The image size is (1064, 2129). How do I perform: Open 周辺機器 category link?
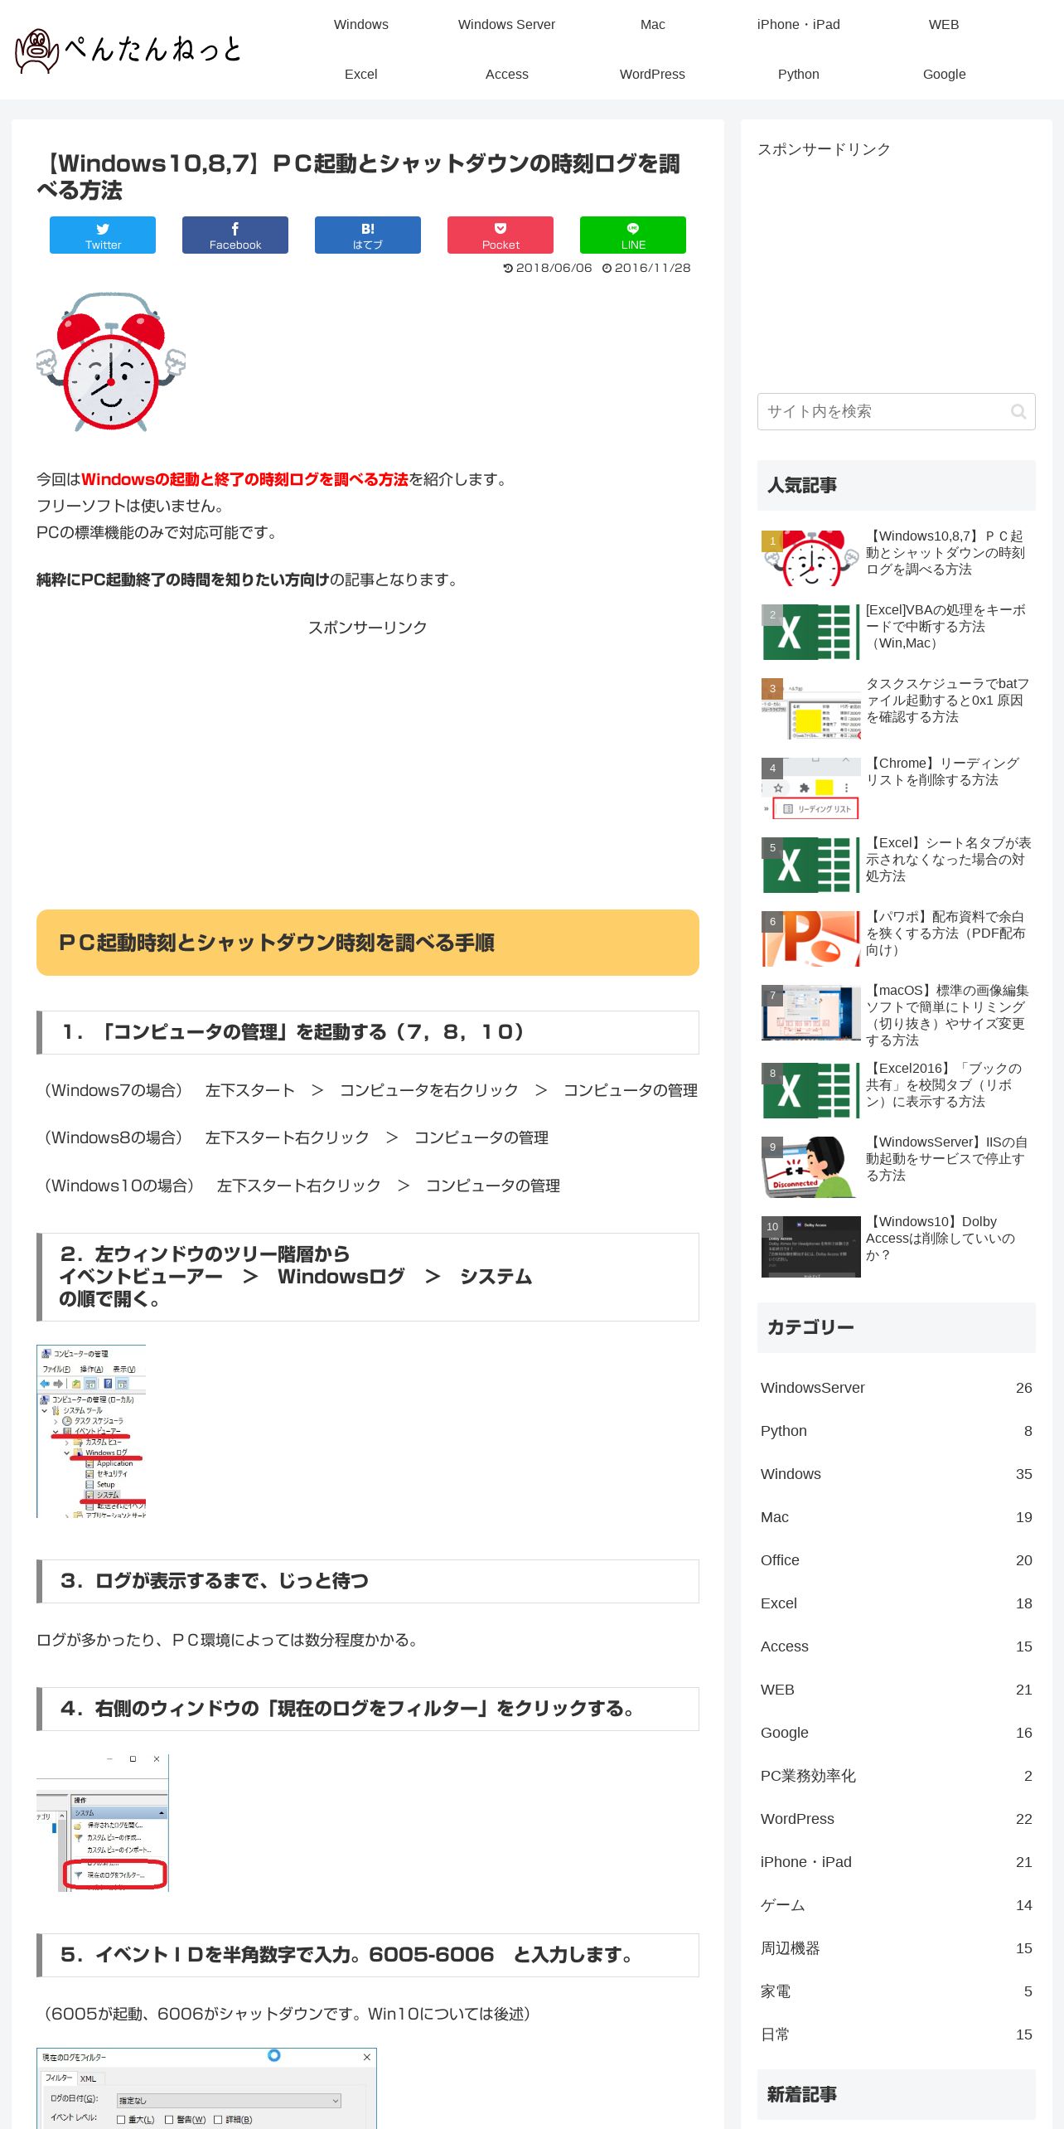[x=897, y=1948]
